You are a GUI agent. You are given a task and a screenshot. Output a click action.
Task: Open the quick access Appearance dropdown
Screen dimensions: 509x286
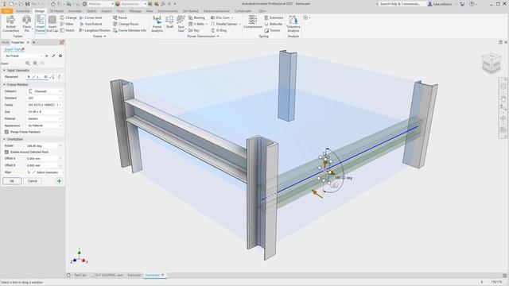pos(134,4)
